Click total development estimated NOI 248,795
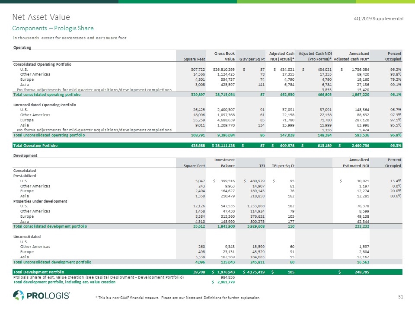 point(362,272)
